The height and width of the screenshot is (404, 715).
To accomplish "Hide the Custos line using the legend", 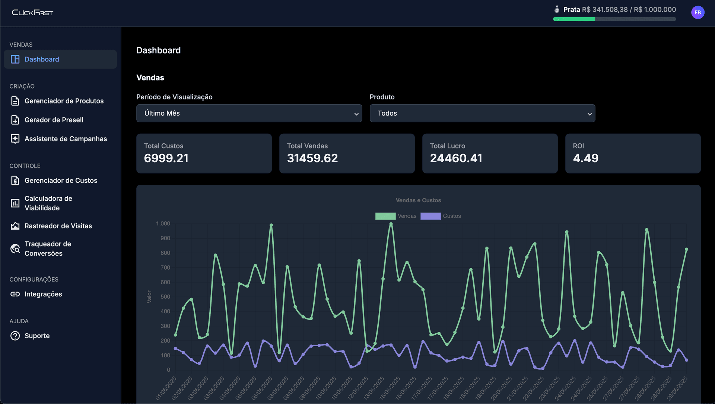I will coord(441,216).
